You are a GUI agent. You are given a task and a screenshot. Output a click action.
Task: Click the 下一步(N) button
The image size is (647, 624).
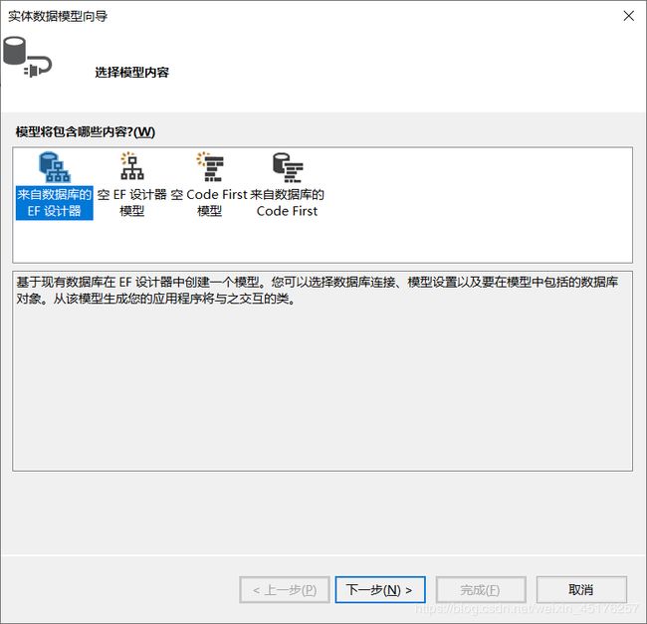[380, 590]
